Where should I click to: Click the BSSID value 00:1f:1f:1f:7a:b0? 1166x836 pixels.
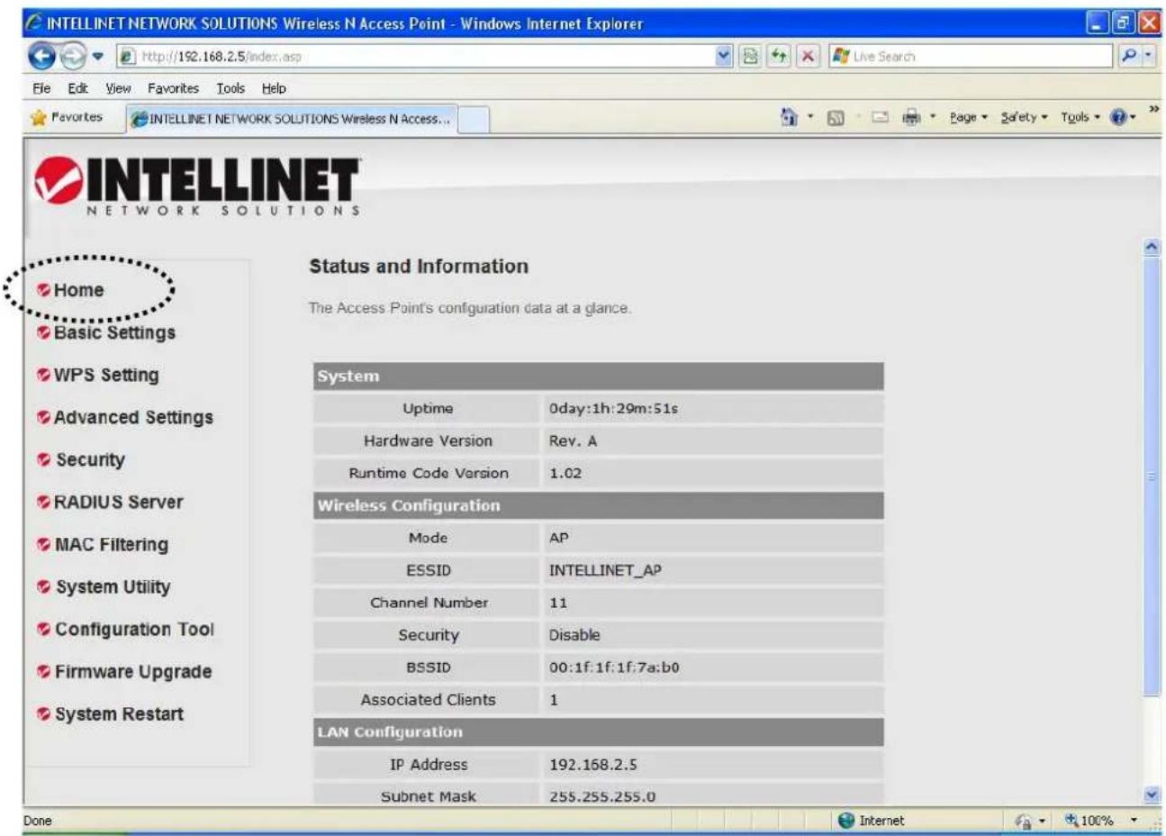click(x=614, y=668)
